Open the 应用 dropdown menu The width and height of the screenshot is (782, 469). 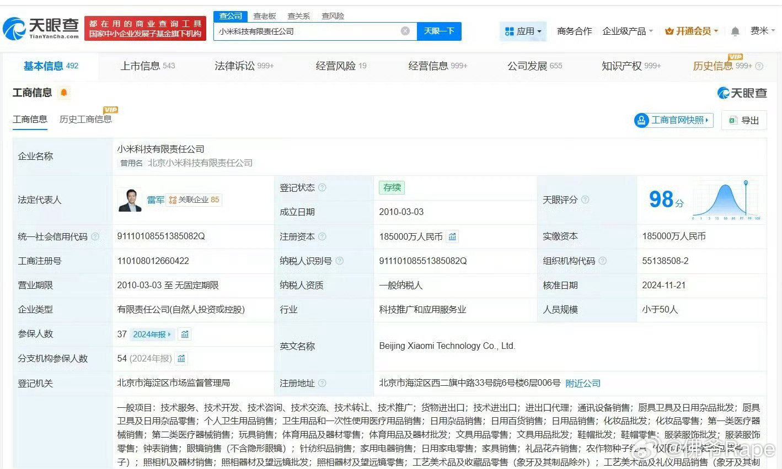pyautogui.click(x=523, y=31)
